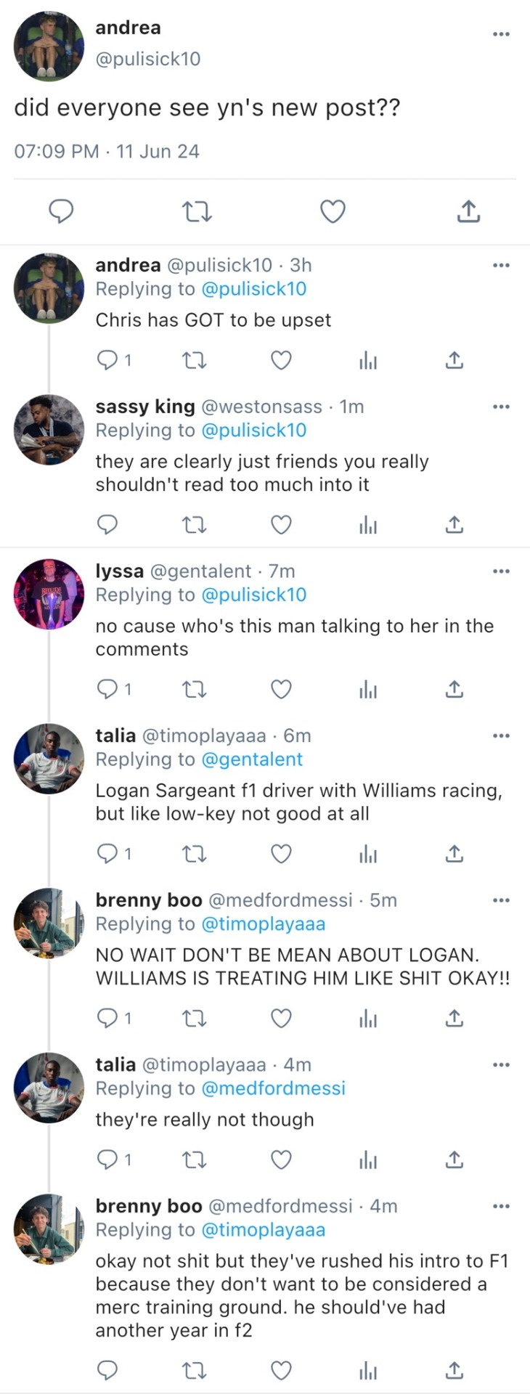530x1394 pixels.
Task: Open lyssa's profile avatar
Action: click(x=49, y=594)
